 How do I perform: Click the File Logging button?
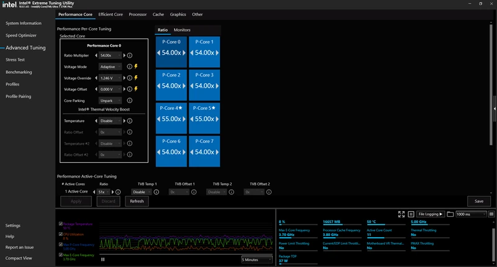[x=430, y=214]
